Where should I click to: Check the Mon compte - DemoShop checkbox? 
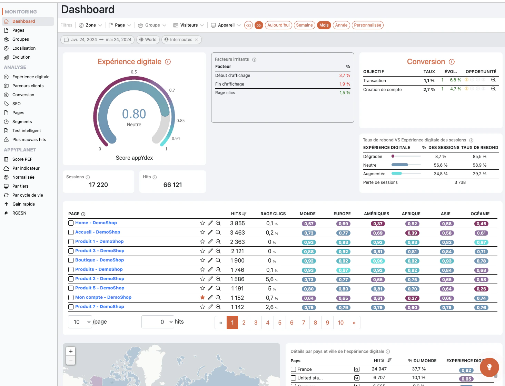tap(71, 298)
